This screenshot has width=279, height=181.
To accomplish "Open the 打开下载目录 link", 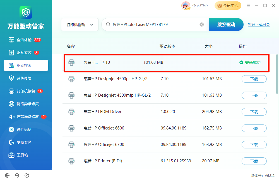I will [x=259, y=25].
